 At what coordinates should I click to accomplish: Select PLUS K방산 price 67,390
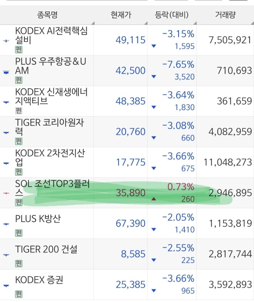click(131, 223)
